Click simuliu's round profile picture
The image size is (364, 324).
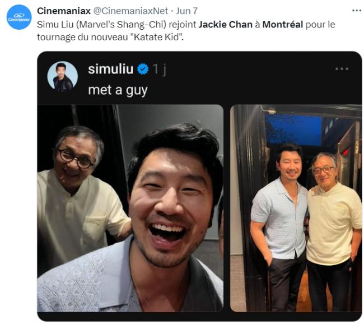click(x=63, y=76)
